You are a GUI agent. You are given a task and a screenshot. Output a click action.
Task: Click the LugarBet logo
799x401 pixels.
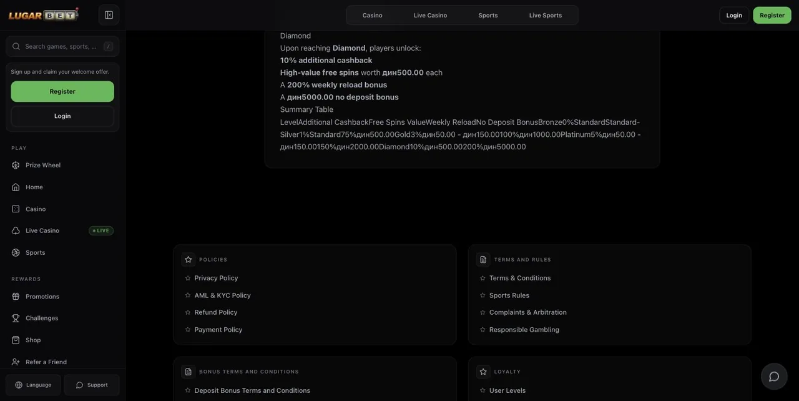click(44, 14)
